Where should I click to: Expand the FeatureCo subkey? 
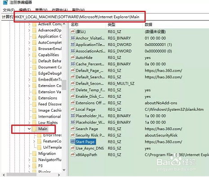[x=34, y=141]
